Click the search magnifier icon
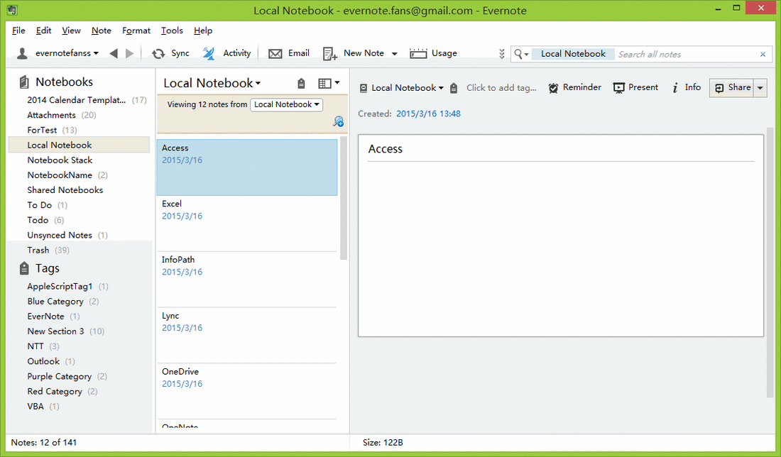Viewport: 781px width, 457px height. [518, 54]
